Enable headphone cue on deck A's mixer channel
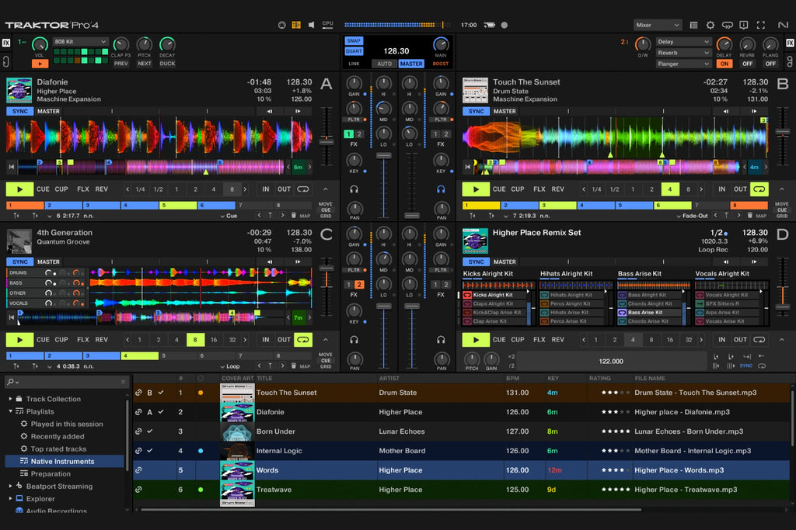 (x=354, y=190)
